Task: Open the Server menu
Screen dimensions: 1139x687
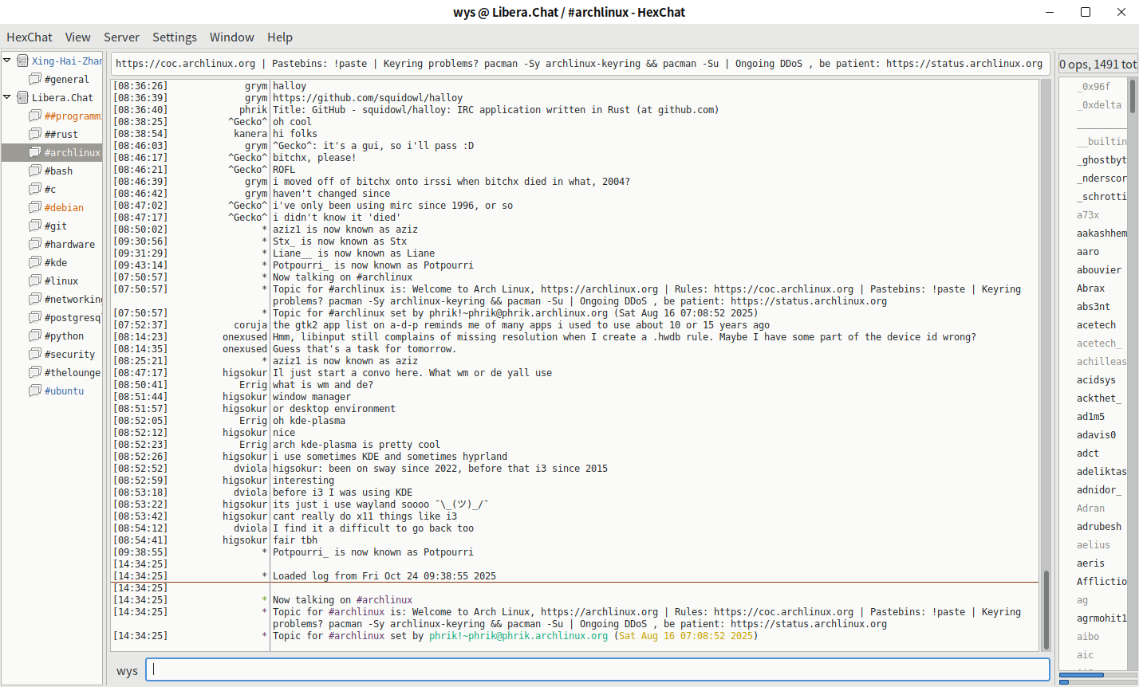Action: tap(121, 37)
